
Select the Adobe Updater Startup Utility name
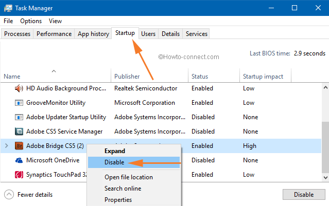pyautogui.click(x=66, y=117)
